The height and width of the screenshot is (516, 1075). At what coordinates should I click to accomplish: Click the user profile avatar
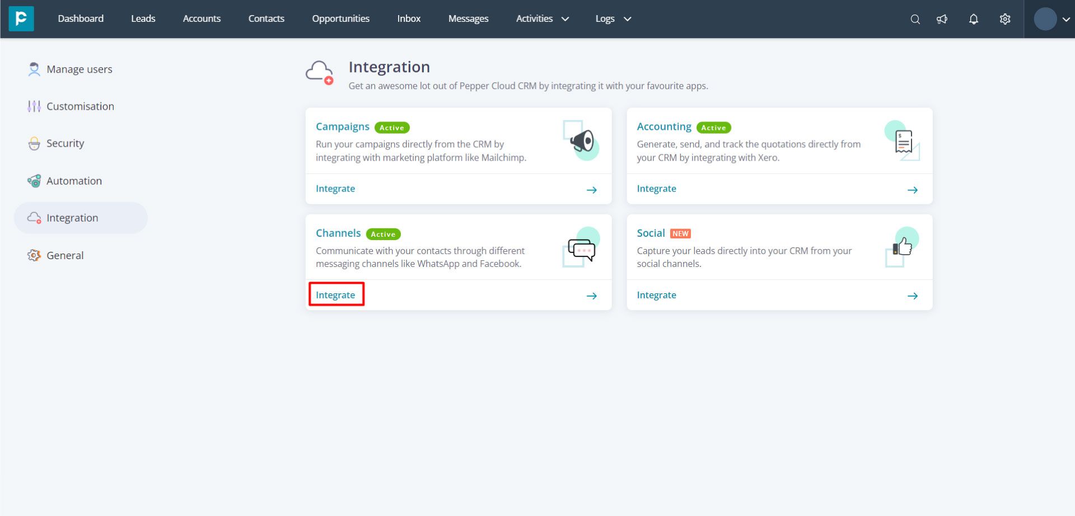pyautogui.click(x=1045, y=19)
